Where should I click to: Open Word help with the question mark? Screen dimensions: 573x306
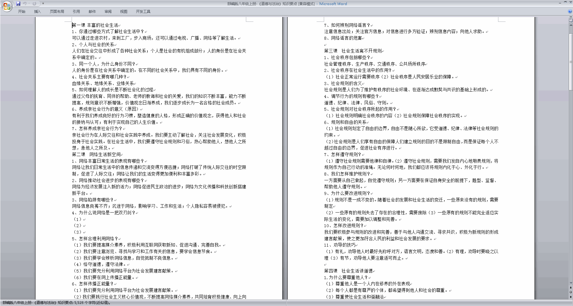point(570,11)
